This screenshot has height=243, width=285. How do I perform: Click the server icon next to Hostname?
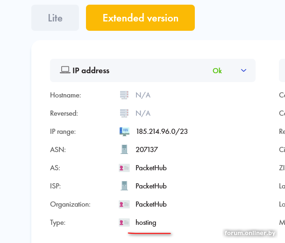coord(124,95)
